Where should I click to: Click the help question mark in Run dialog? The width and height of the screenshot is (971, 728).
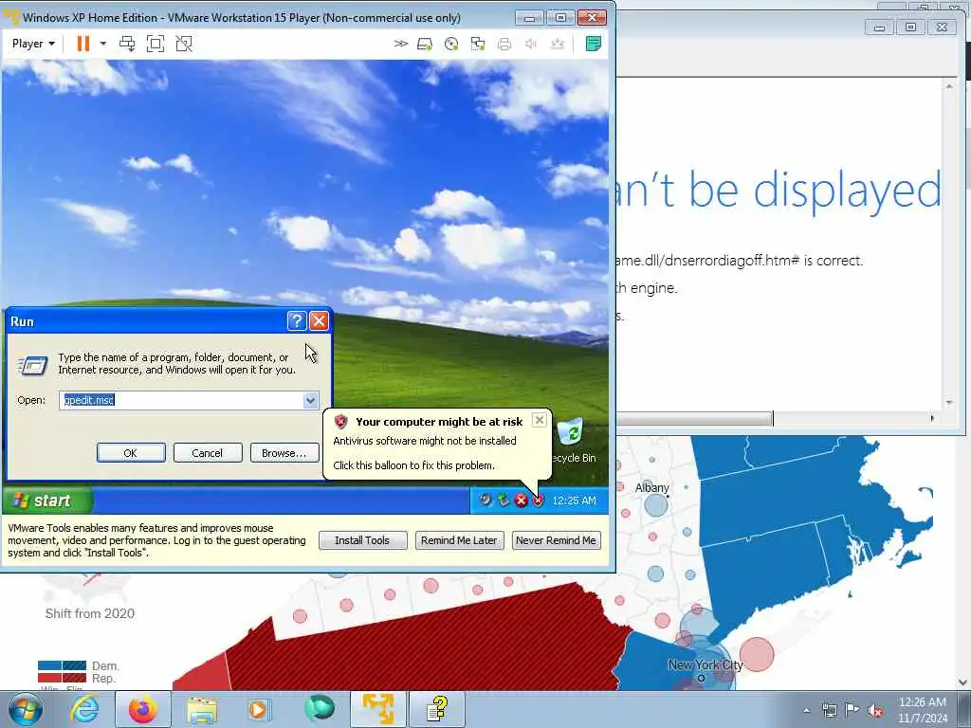click(x=297, y=320)
